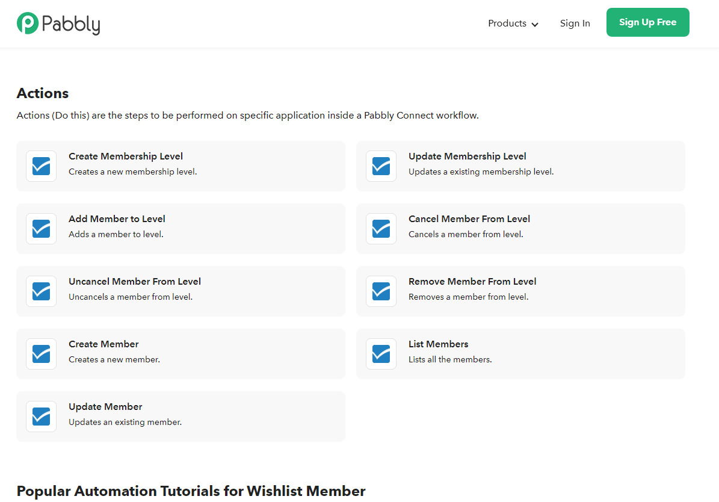The image size is (719, 502).
Task: Click 'Creates a new member.' description
Action: tap(114, 359)
